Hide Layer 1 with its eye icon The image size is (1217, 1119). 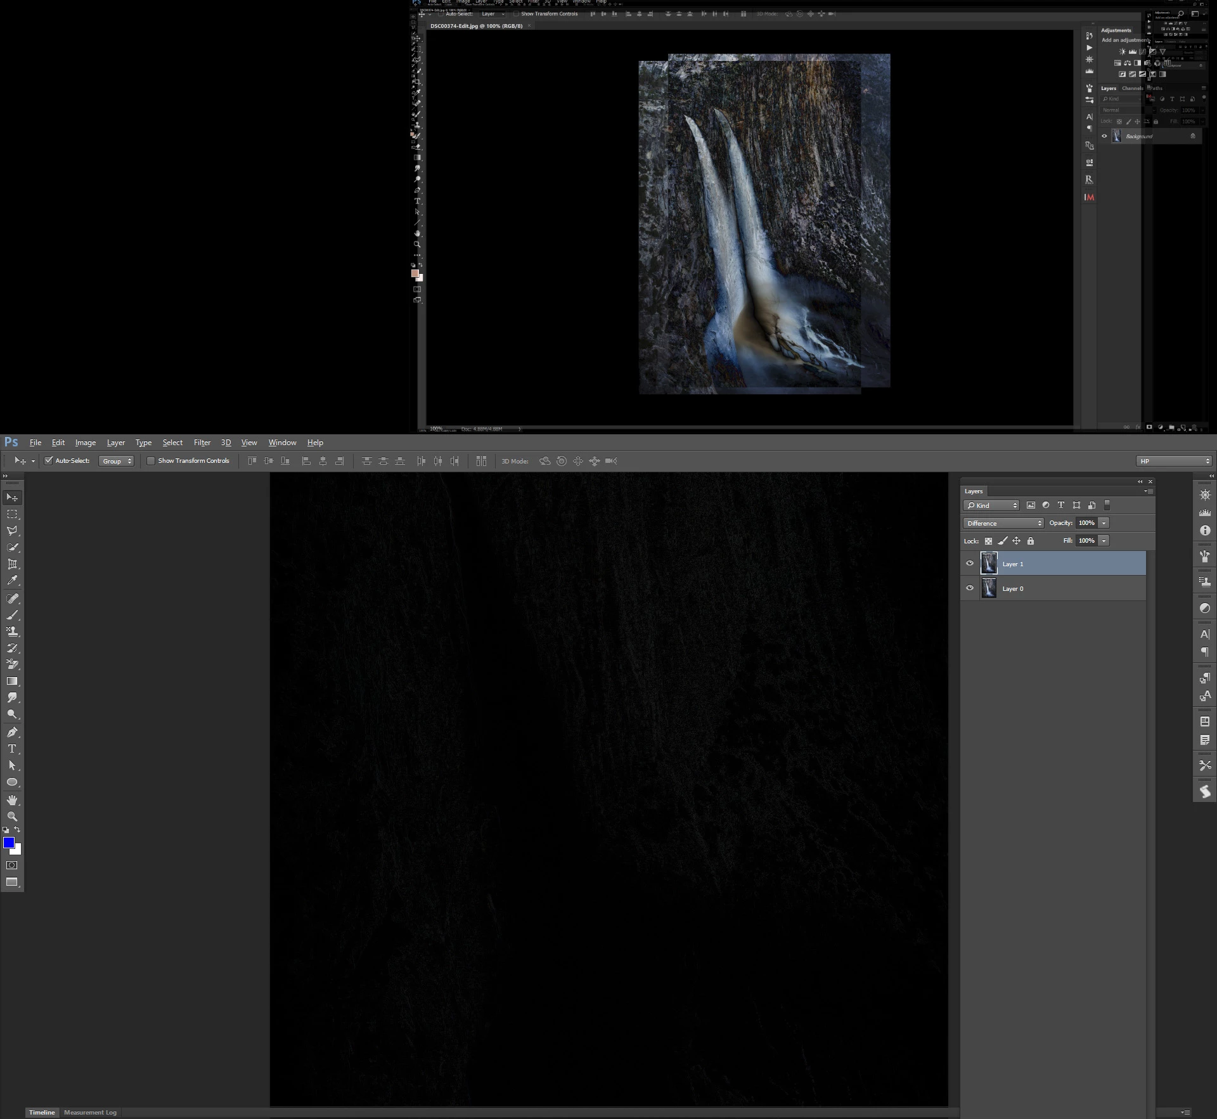point(969,563)
